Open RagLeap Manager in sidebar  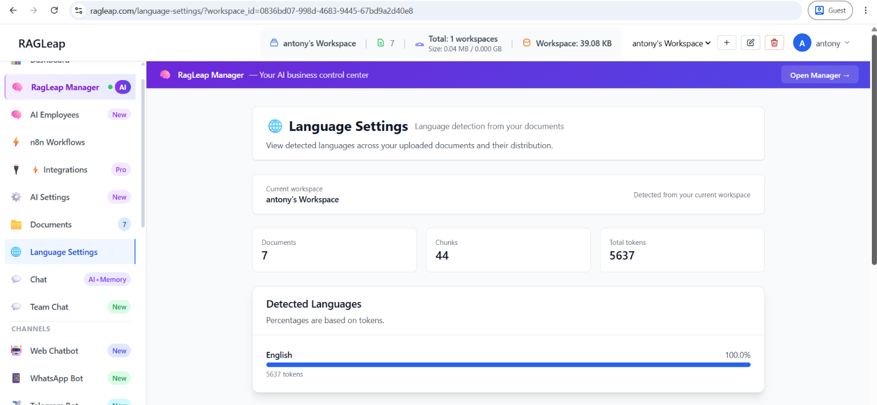coord(70,87)
